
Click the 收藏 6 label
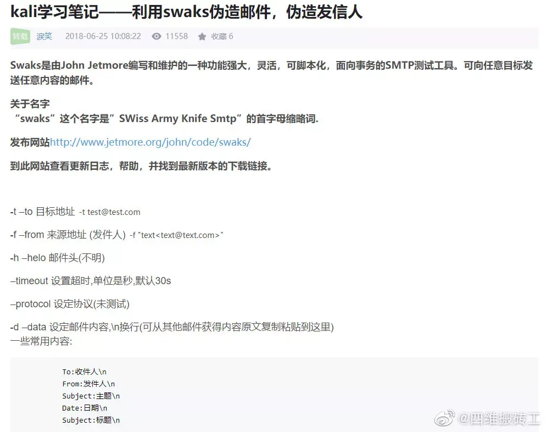pyautogui.click(x=222, y=36)
